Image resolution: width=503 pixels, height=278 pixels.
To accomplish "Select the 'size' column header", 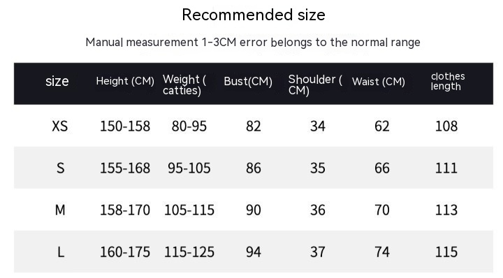I will pyautogui.click(x=57, y=82).
